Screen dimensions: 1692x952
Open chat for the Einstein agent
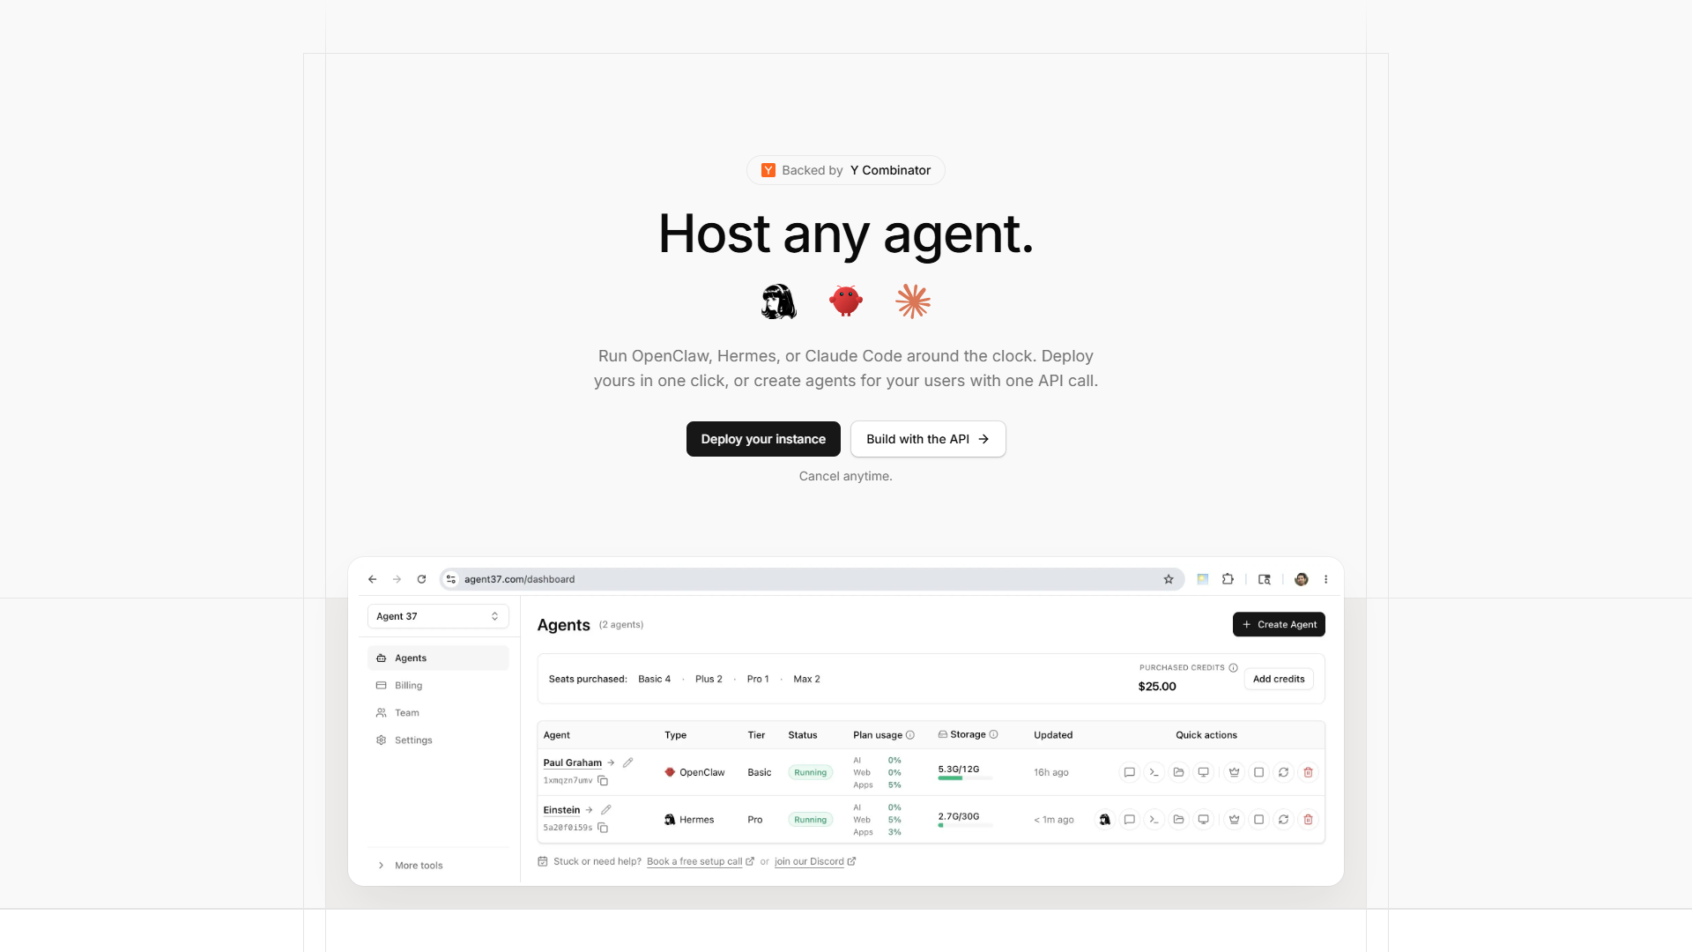[x=1129, y=820]
